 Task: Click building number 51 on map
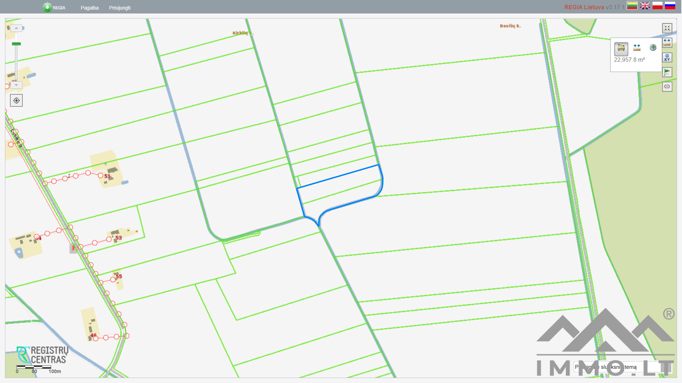tap(107, 176)
